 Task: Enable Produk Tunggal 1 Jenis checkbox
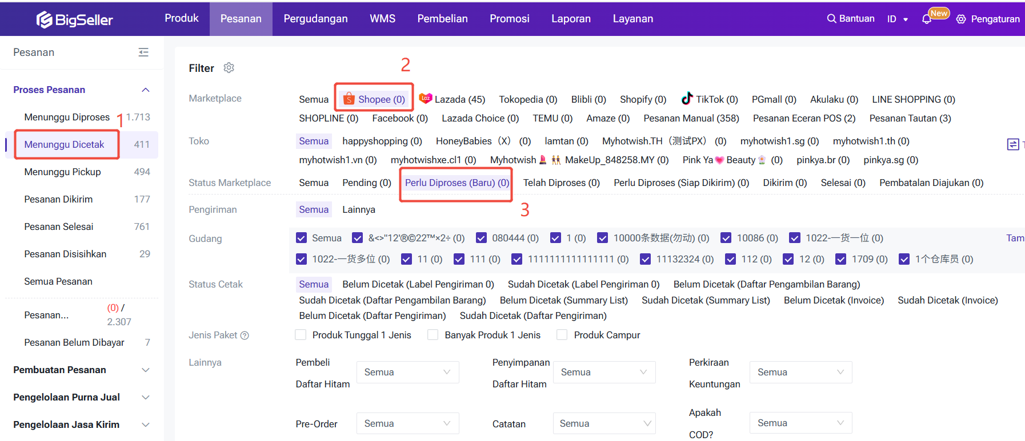(x=301, y=335)
